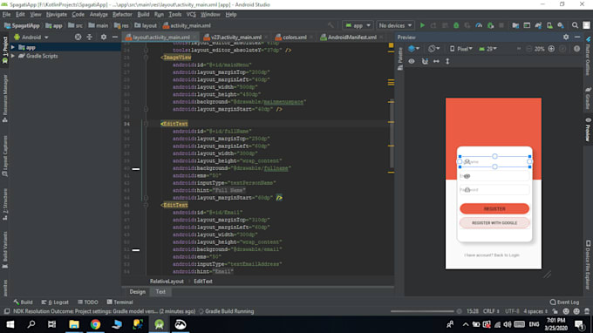593x333 pixels.
Task: Click Scroll from Source target icon
Action: point(78,37)
